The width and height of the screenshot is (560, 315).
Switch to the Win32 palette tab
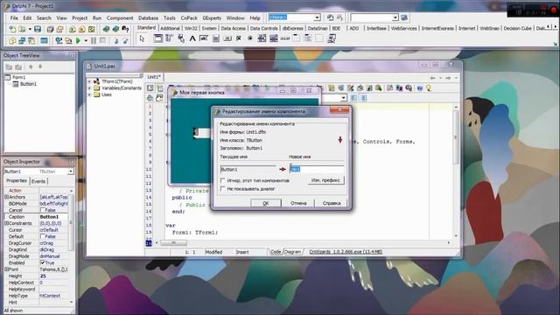(x=191, y=28)
